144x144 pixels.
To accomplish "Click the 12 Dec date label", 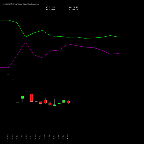I will point(26,137).
